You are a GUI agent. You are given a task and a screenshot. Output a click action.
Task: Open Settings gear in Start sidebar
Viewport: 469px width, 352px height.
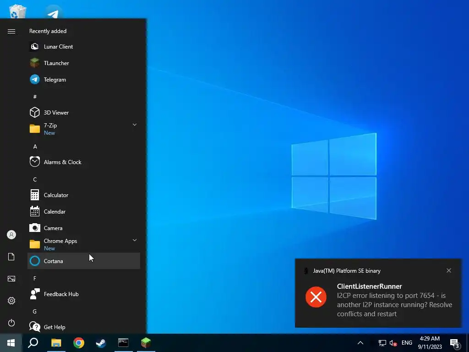pos(11,301)
